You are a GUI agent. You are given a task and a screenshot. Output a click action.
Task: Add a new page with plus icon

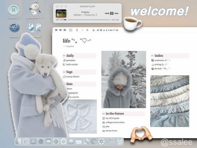[x=87, y=30]
